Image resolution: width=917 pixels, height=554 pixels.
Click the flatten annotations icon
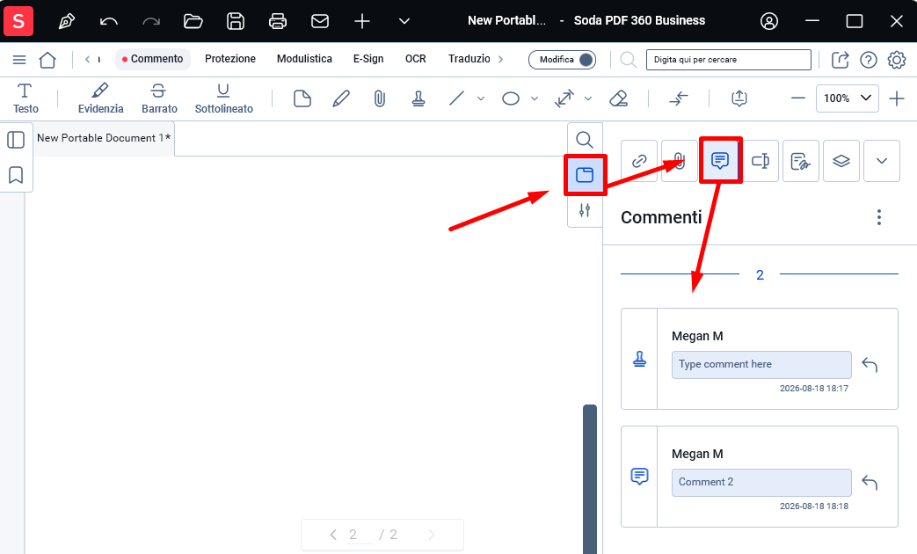pos(679,98)
